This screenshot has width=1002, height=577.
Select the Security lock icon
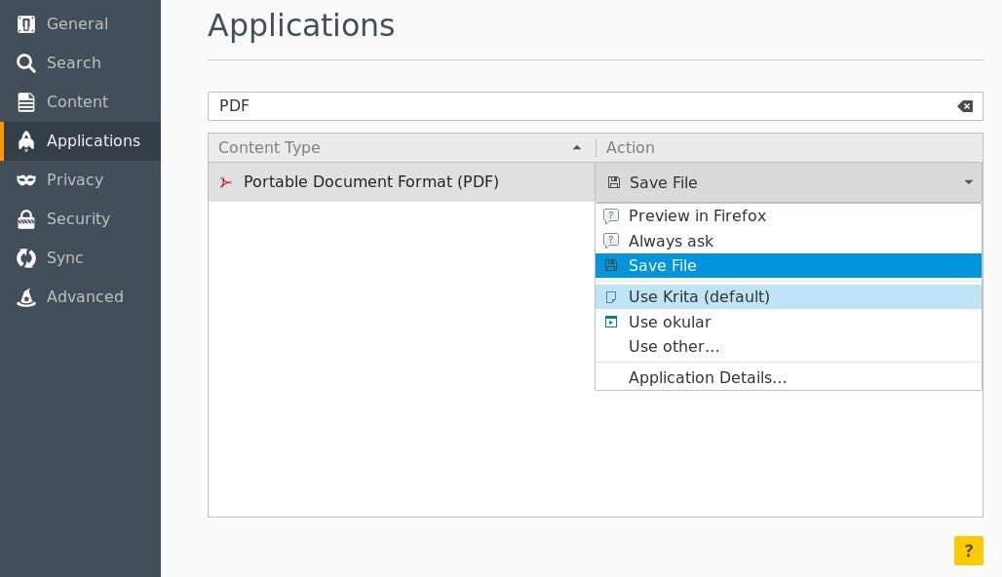click(26, 218)
